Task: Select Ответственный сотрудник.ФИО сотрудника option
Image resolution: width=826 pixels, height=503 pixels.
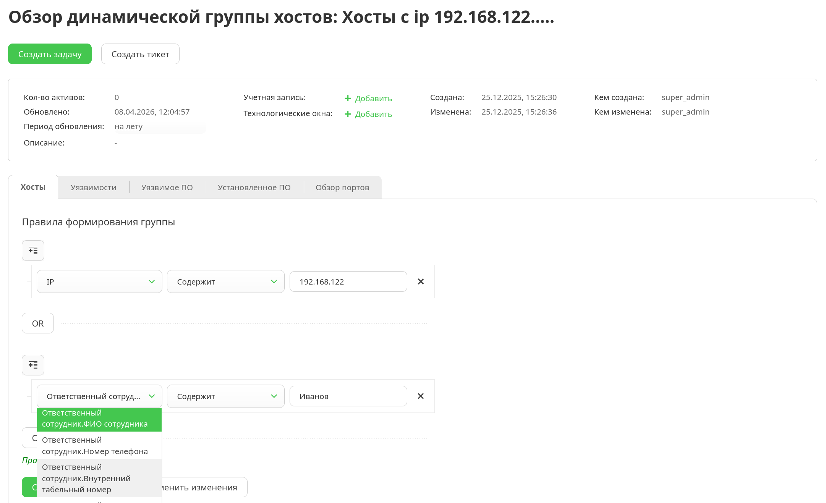Action: pos(99,419)
